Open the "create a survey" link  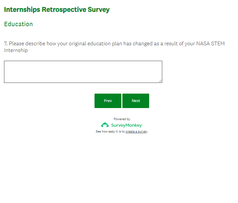(136, 132)
